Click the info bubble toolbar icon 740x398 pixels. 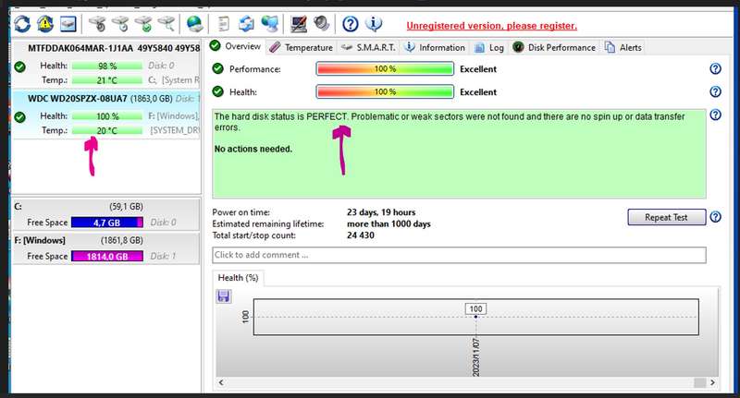coord(374,24)
